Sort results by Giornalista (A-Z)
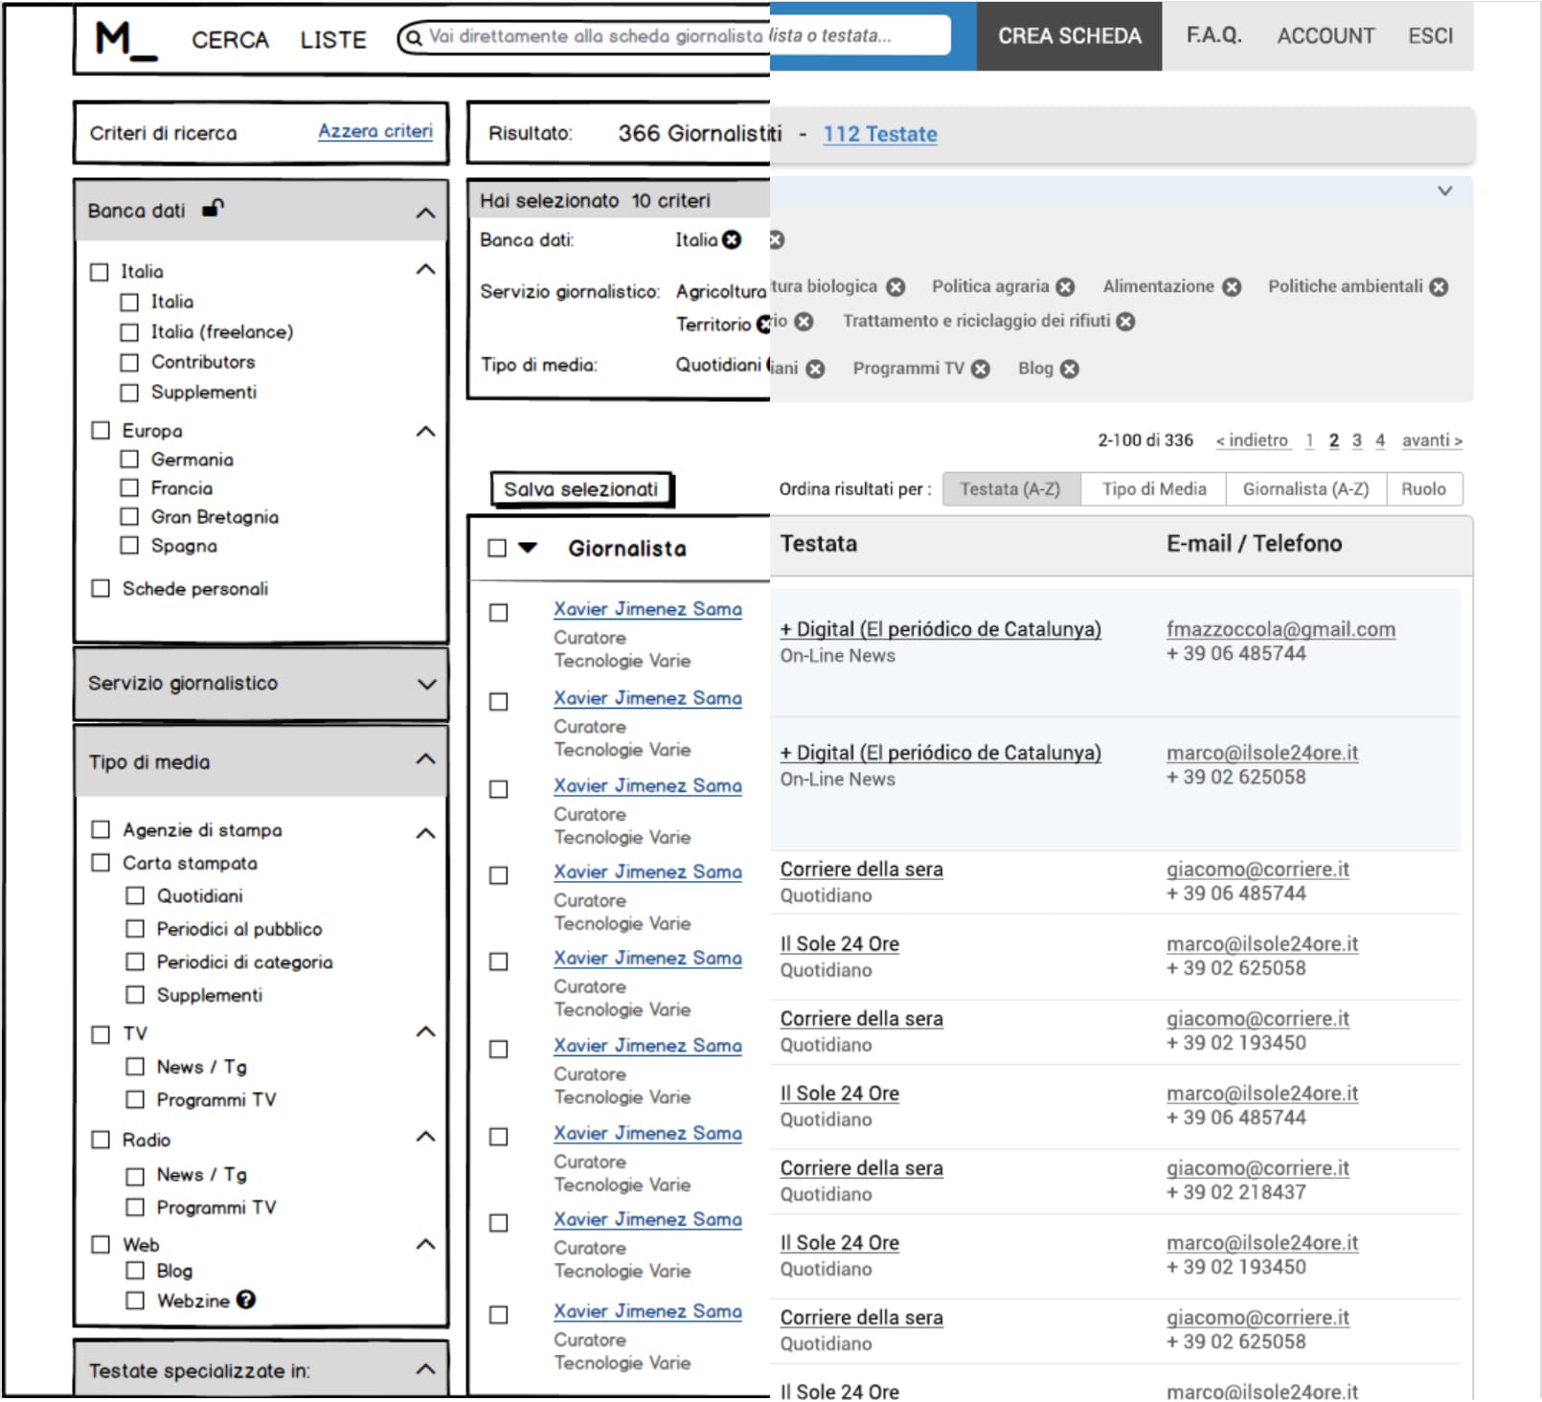1542x1402 pixels. (x=1305, y=488)
